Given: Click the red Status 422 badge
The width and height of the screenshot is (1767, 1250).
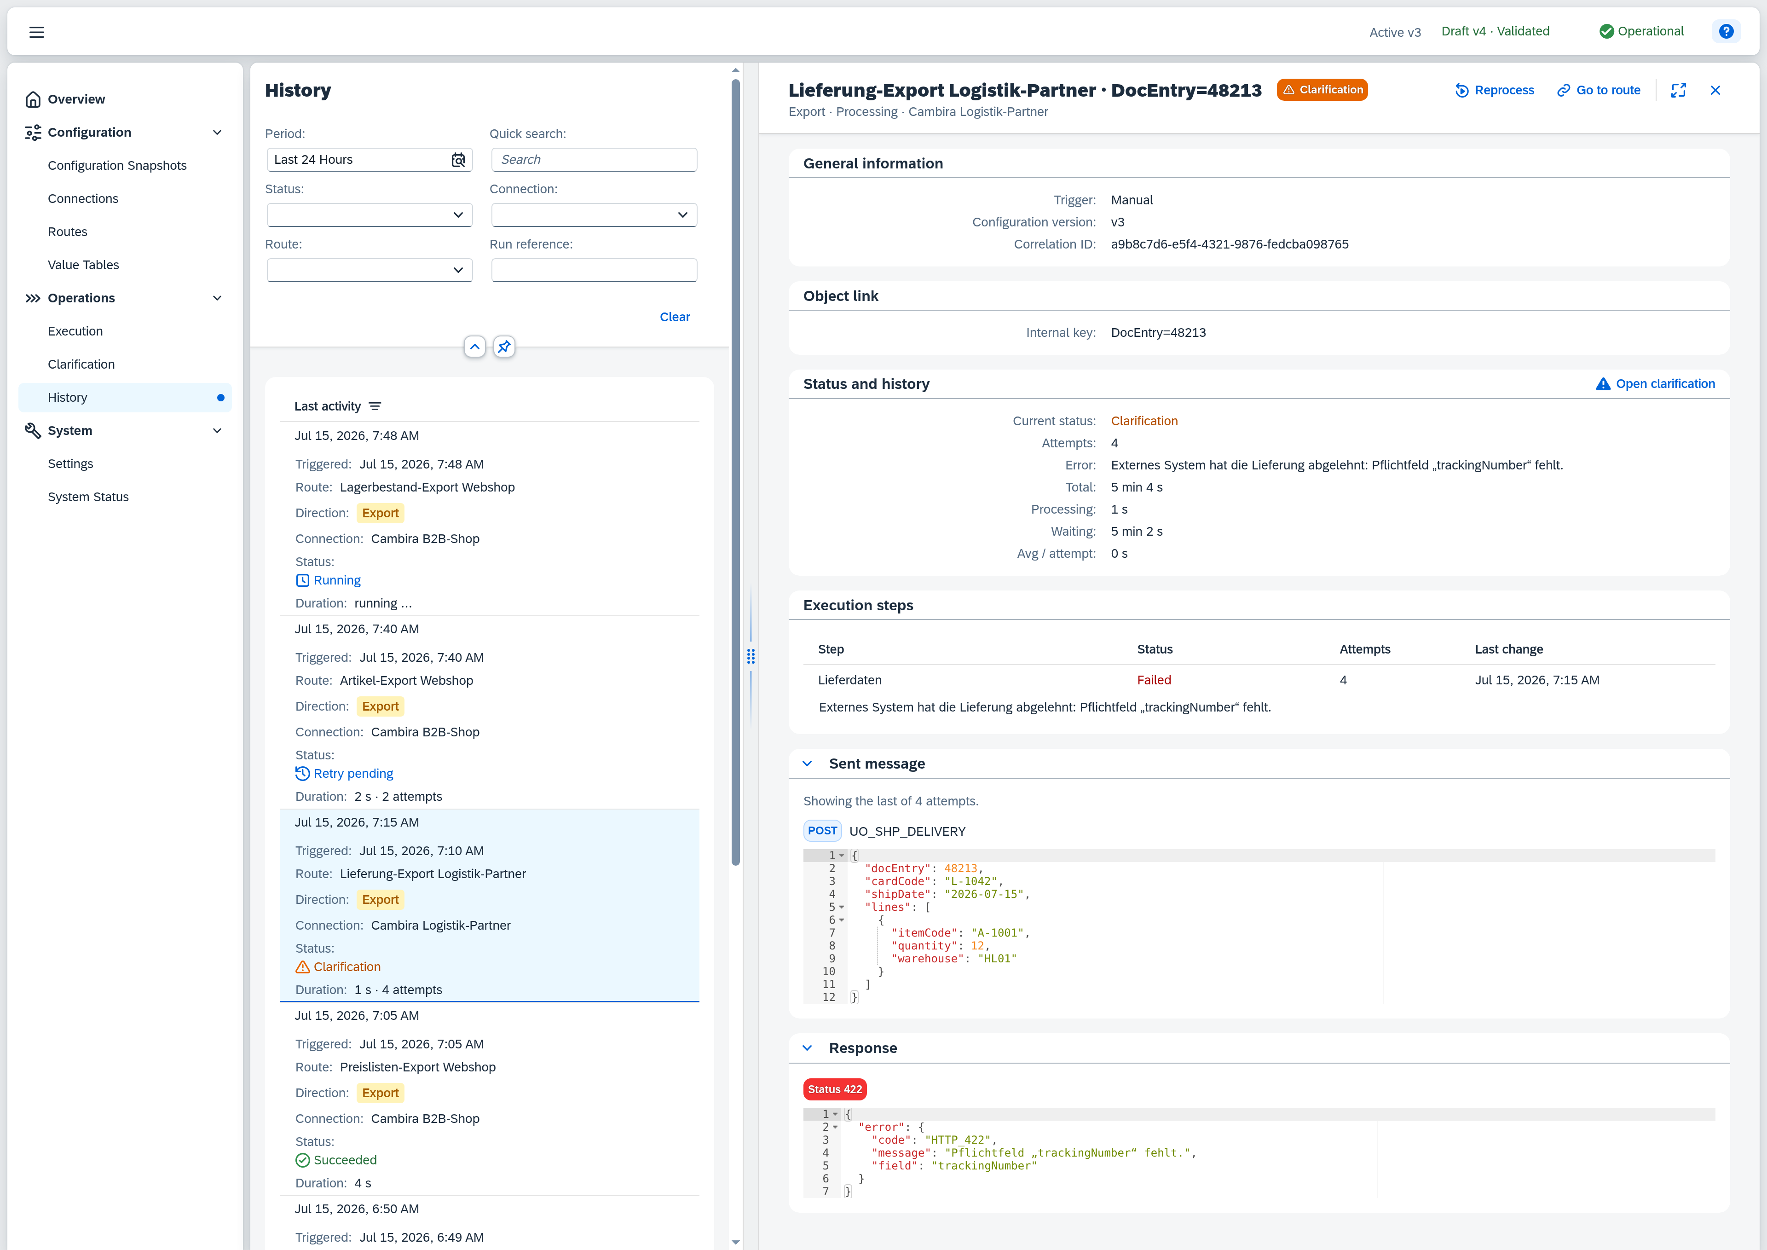Looking at the screenshot, I should coord(835,1090).
